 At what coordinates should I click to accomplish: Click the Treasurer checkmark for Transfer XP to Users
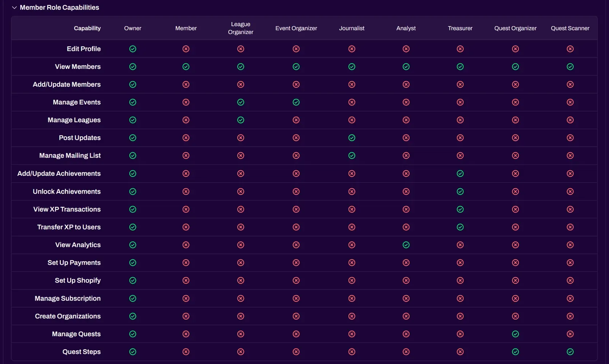460,227
